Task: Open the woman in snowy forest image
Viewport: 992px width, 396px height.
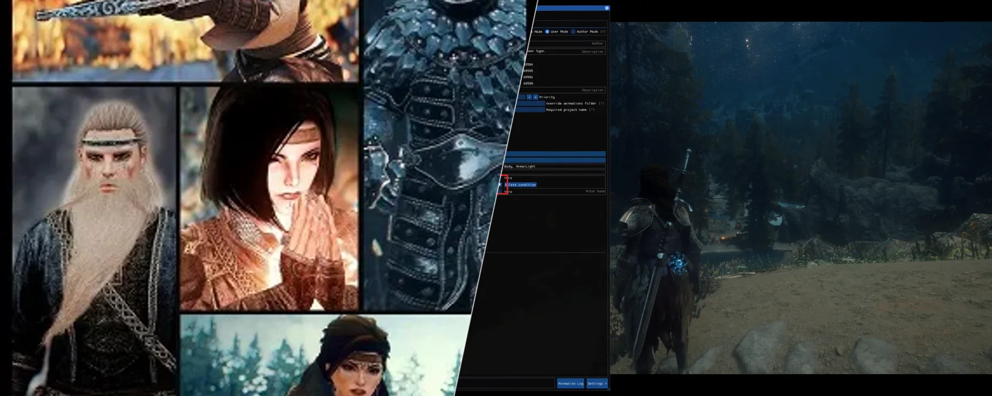Action: [x=325, y=355]
